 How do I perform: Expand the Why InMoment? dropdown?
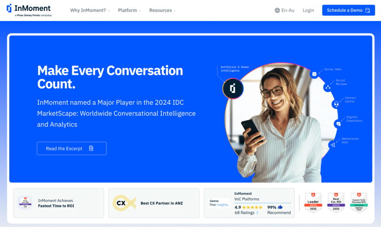[90, 10]
